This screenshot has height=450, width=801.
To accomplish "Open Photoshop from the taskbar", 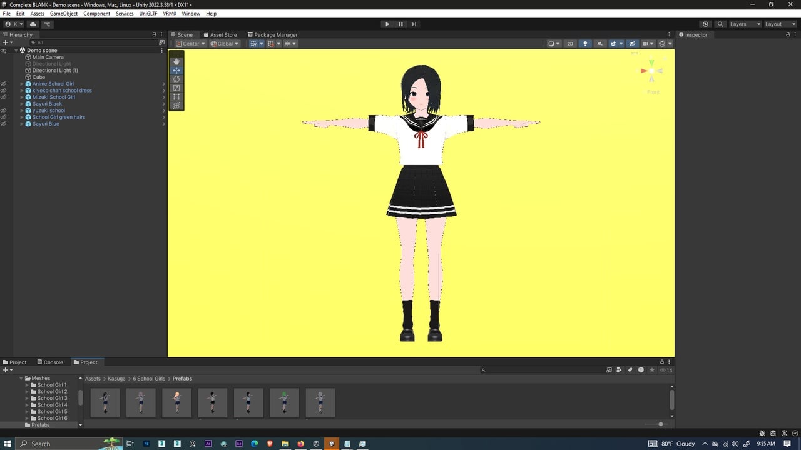I will (x=146, y=444).
